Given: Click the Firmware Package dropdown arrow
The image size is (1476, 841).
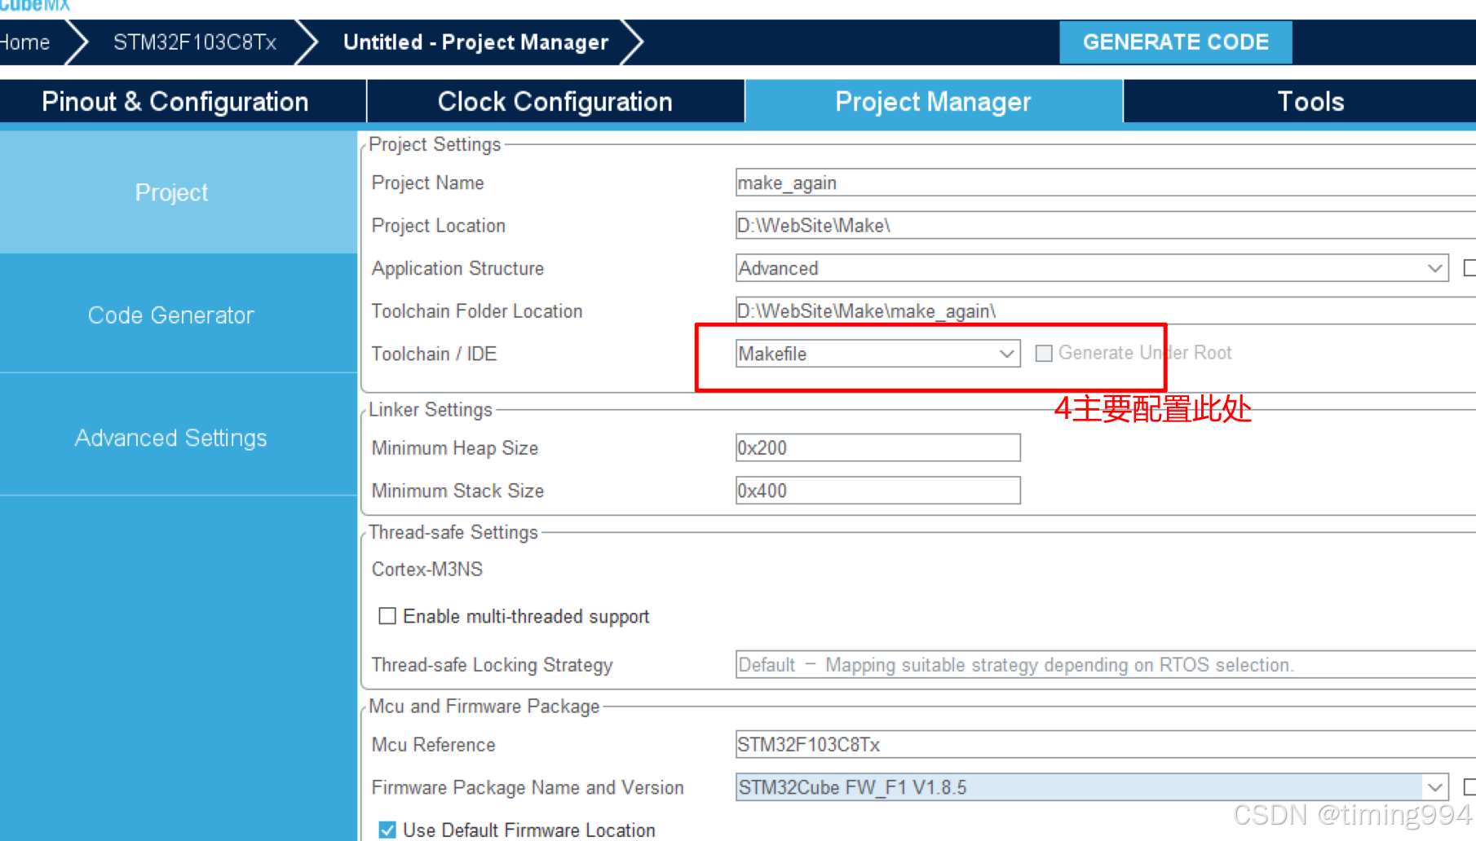Looking at the screenshot, I should click(1434, 787).
